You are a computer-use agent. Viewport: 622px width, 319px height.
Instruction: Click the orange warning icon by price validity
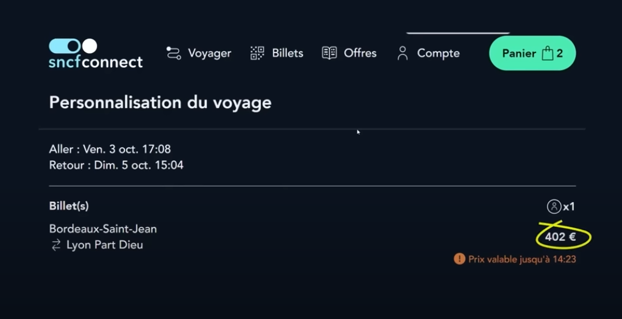[x=459, y=259]
